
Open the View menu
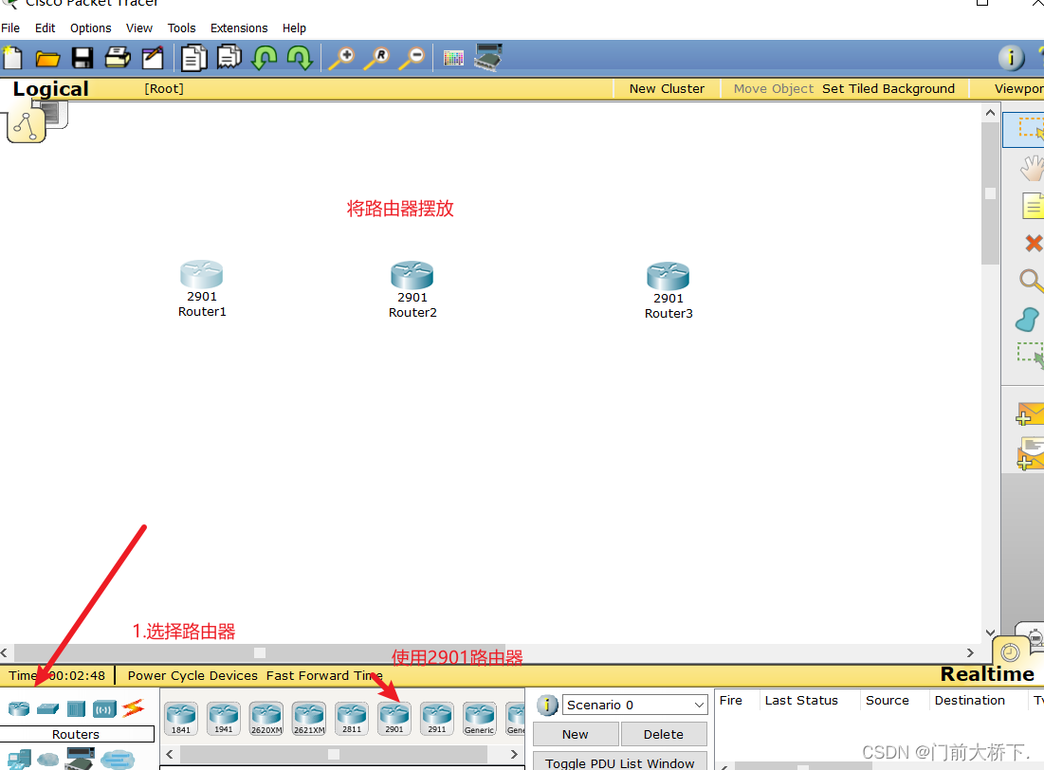tap(139, 28)
